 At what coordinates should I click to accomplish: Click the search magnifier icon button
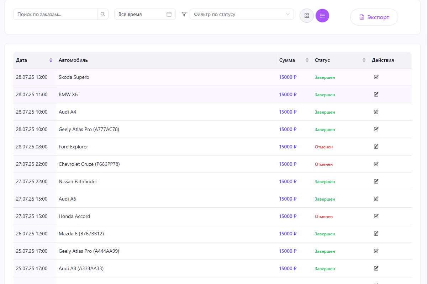pos(103,14)
